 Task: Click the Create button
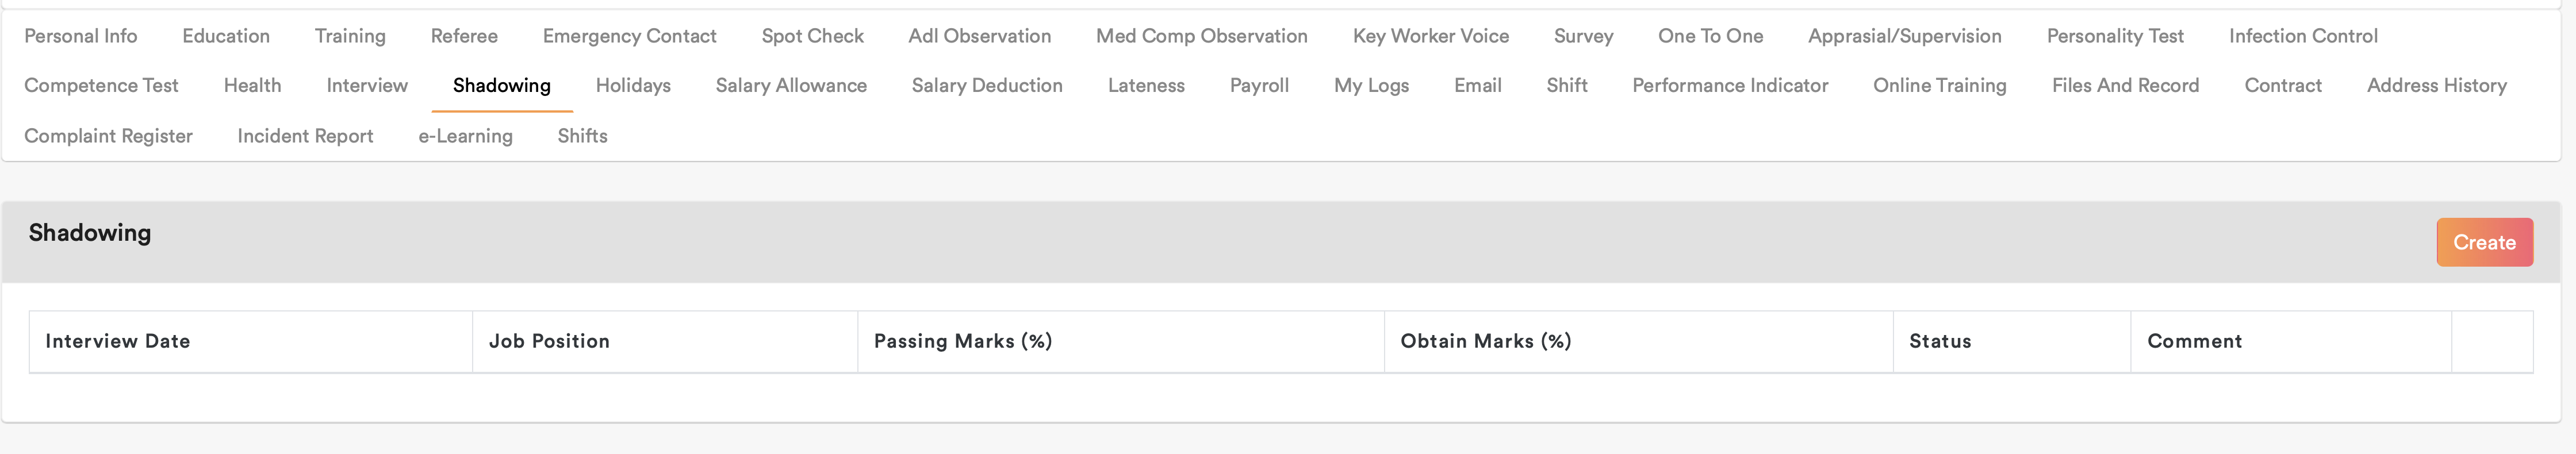(2483, 243)
